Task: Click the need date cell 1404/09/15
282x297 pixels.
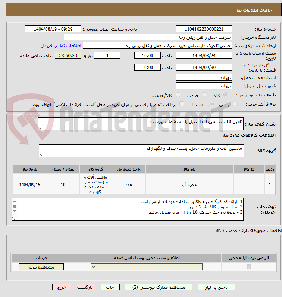Action: point(30,185)
